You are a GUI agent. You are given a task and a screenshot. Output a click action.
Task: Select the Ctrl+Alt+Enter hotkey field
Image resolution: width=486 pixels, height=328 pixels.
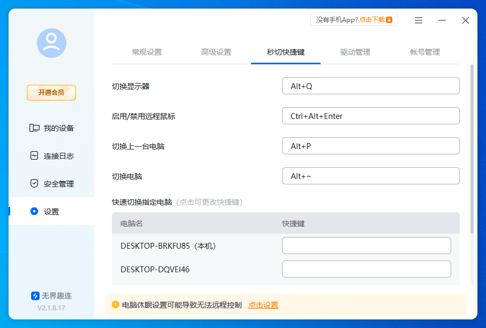(x=370, y=116)
